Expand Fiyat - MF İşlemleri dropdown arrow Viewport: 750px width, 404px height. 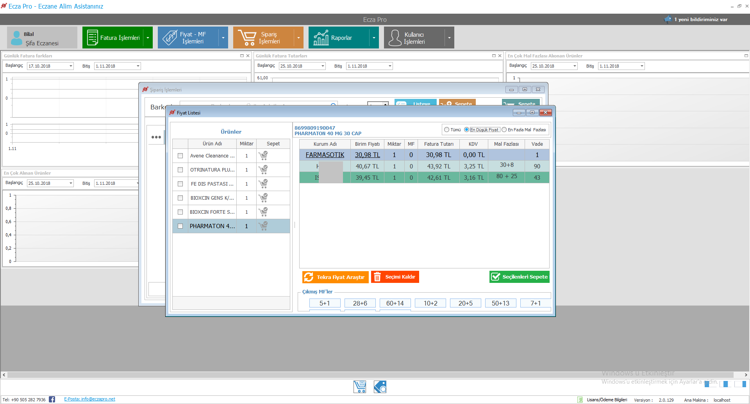click(223, 38)
